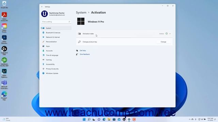Open Microsoft Store from the taskbar
This screenshot has width=218, height=122.
click(x=114, y=119)
